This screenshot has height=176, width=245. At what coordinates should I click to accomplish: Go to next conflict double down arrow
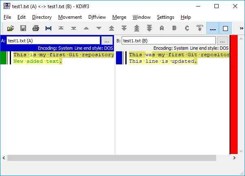[x=124, y=29]
